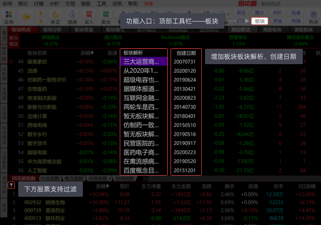Screen dimensions: 321x225
Task: Click the 辉瑞概念 emerging concept
Action: coord(51,37)
